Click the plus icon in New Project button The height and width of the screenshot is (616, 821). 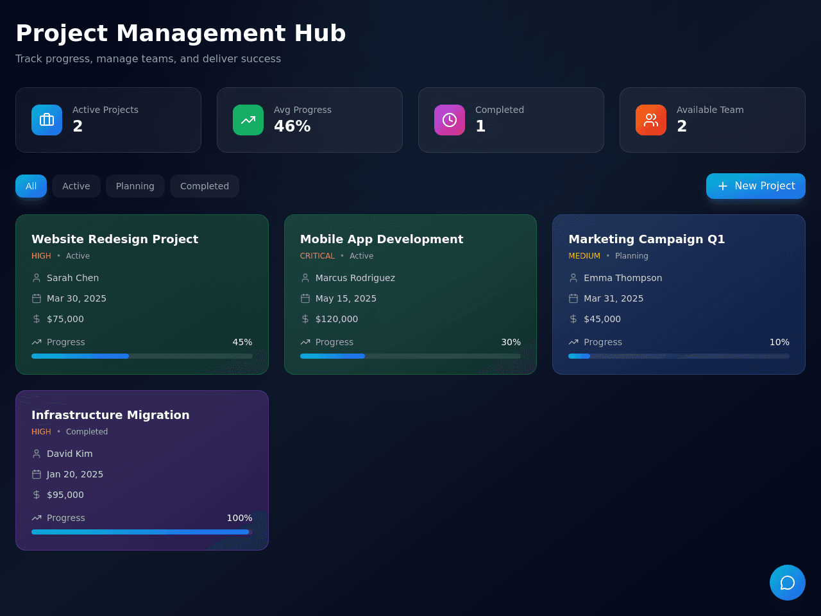coord(723,186)
